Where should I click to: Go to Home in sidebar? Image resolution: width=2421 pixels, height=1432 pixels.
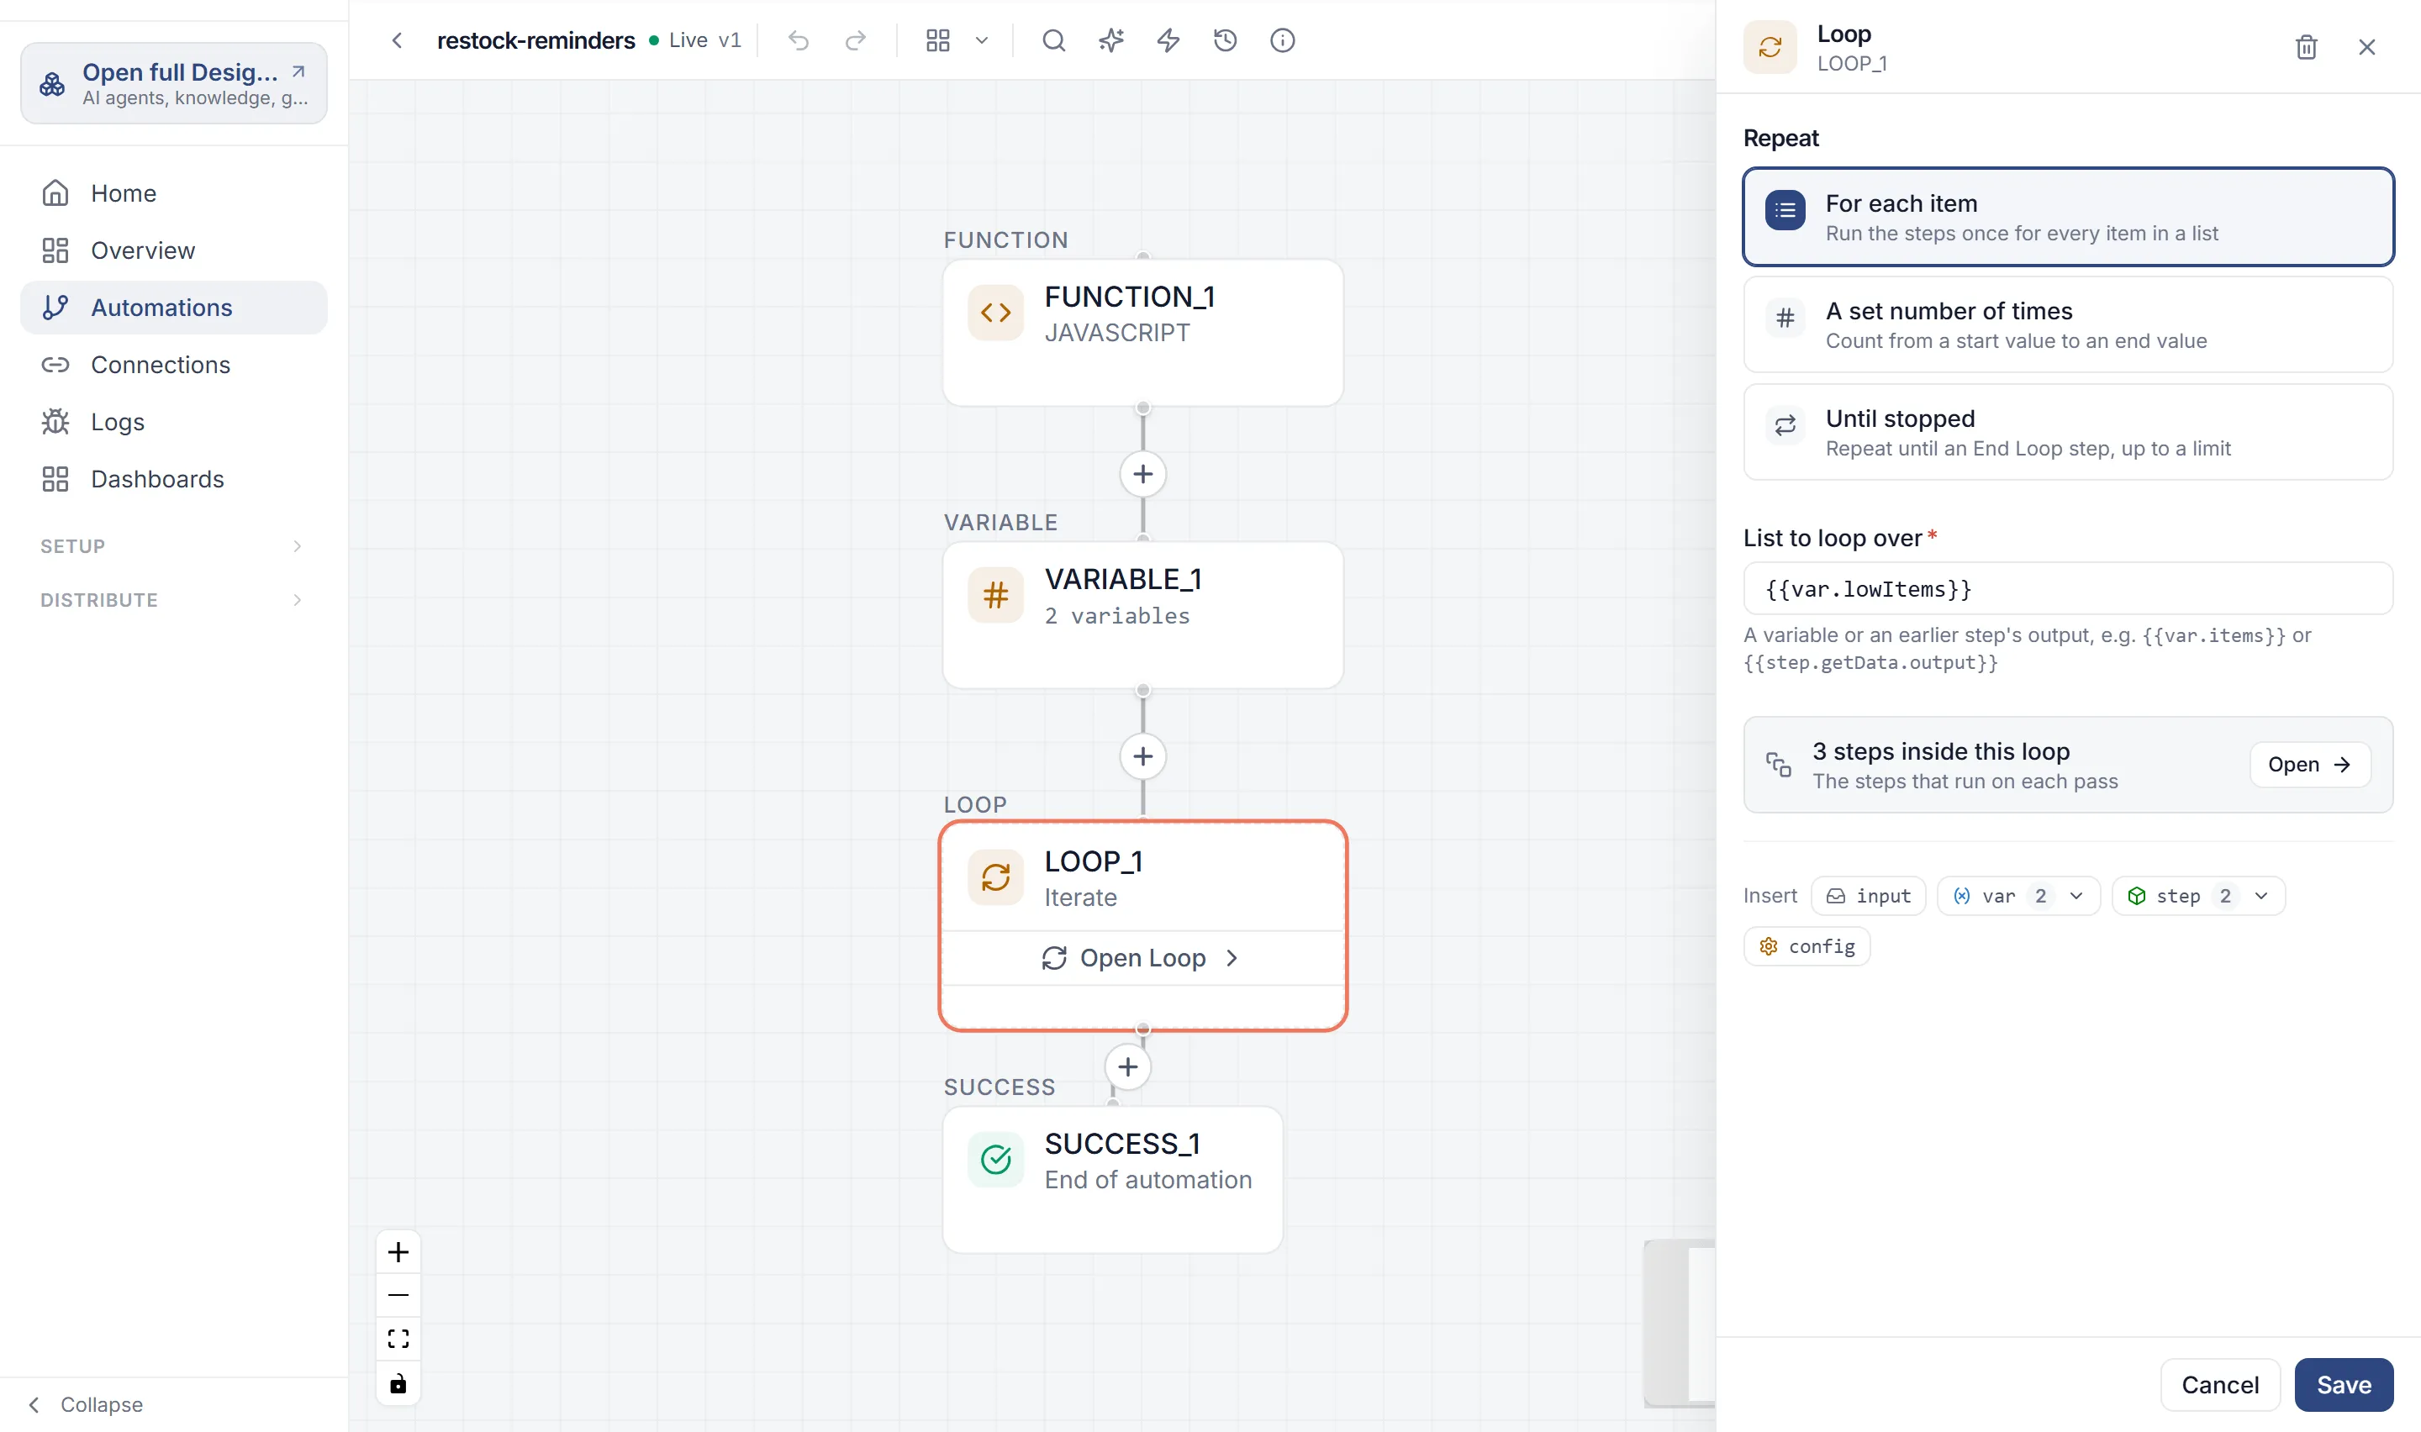click(x=174, y=193)
